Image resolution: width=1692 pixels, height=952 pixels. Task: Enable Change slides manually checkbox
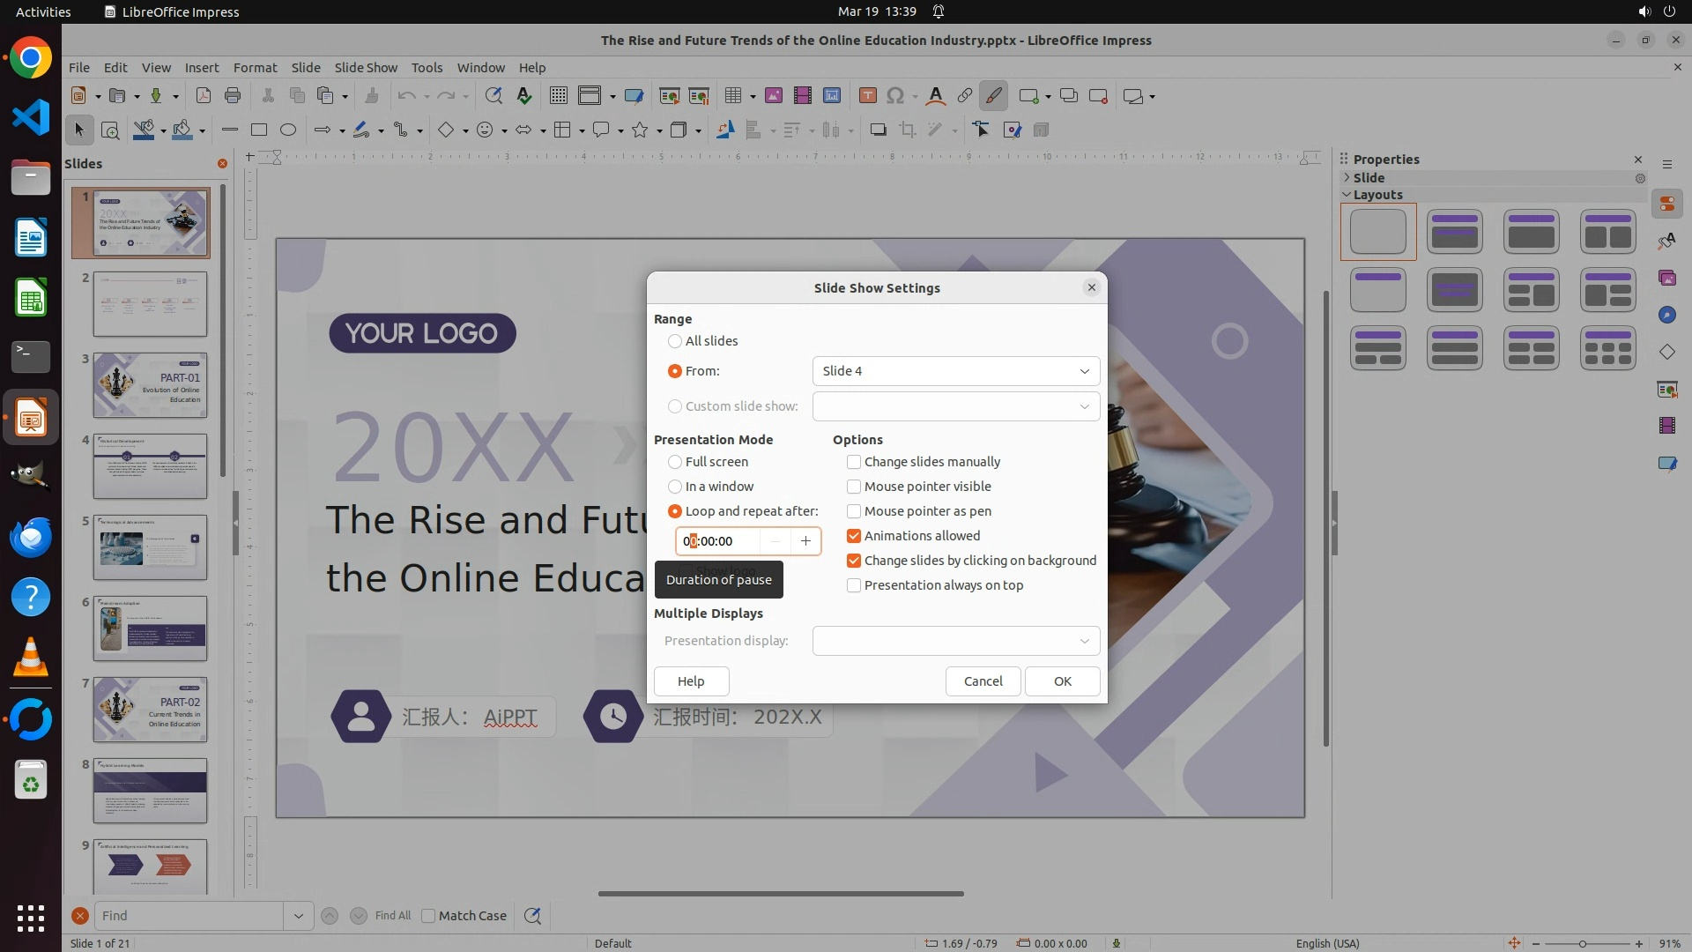pos(854,462)
